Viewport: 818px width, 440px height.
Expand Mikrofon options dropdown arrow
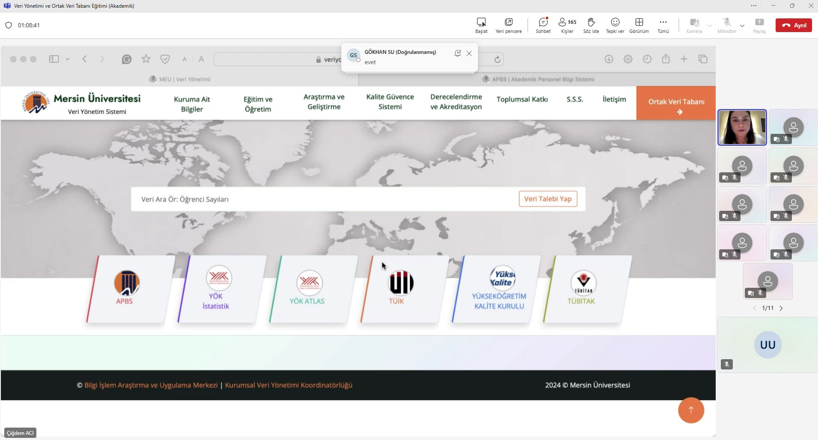coord(742,26)
